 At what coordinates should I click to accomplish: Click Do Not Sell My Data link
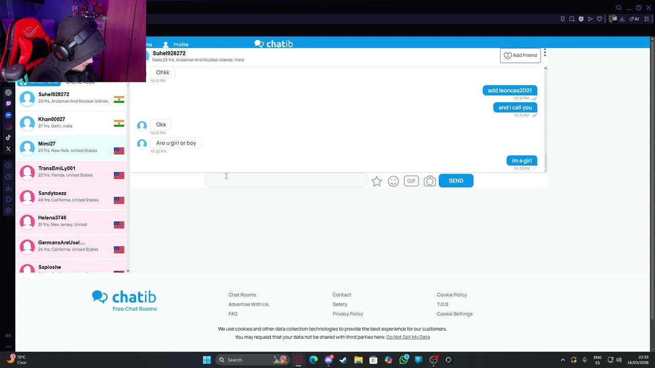[408, 337]
